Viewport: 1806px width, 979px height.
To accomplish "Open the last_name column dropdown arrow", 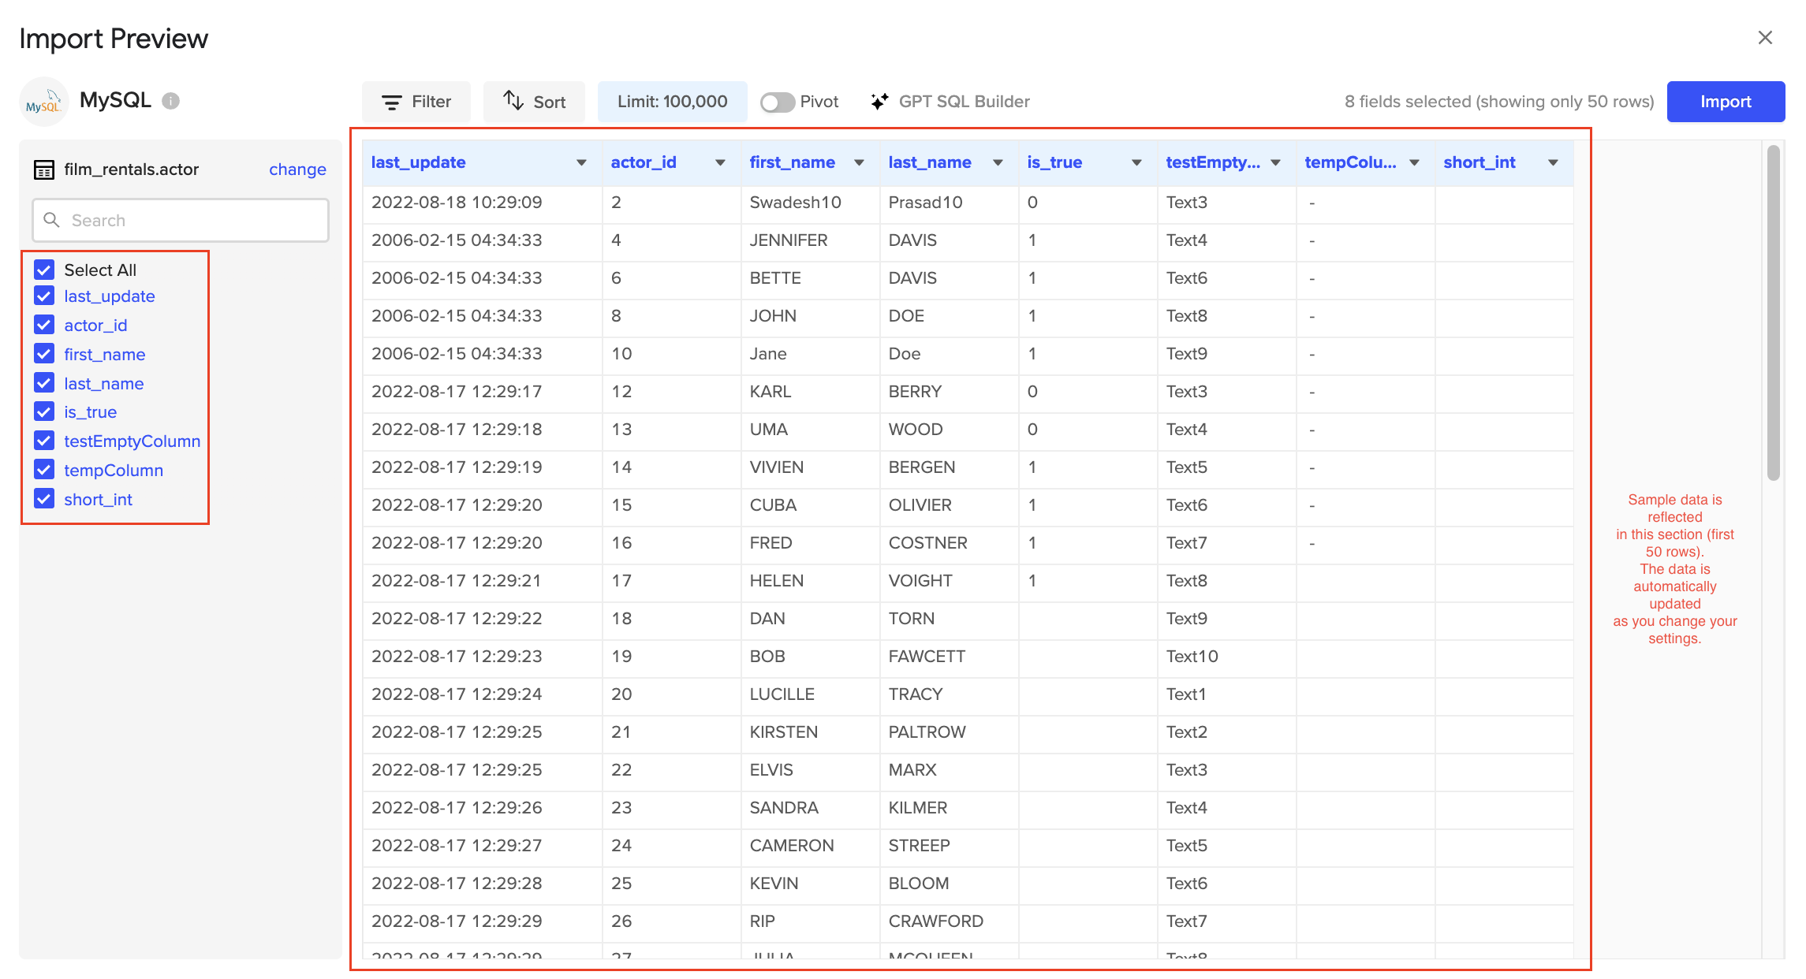I will click(998, 162).
